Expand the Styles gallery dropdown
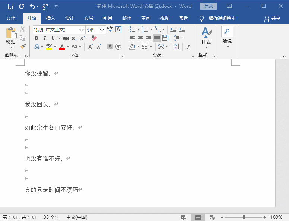The width and height of the screenshot is (289, 221). [x=207, y=48]
